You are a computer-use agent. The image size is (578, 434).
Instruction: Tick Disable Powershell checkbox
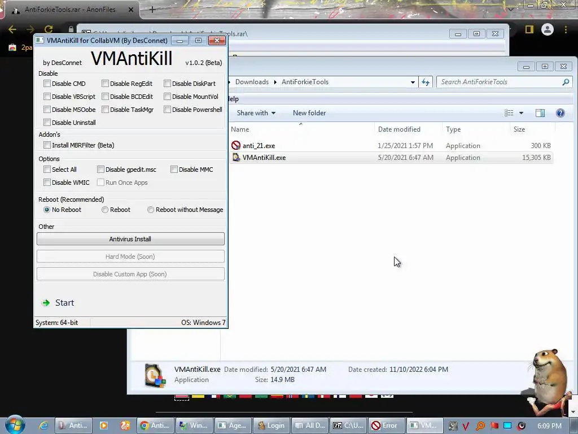coord(167,109)
